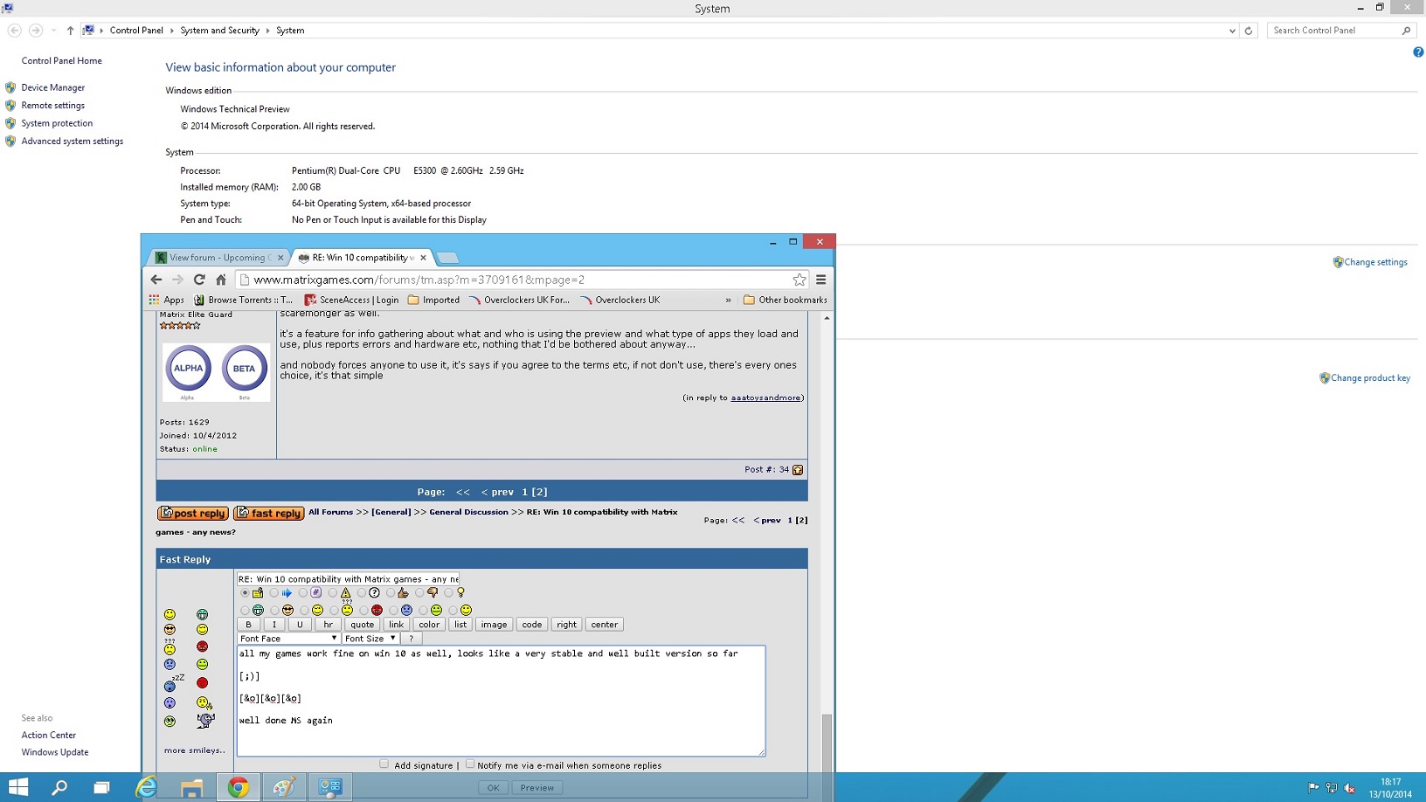The width and height of the screenshot is (1426, 802).
Task: Reload the Matrix Games forum page
Action: click(199, 280)
